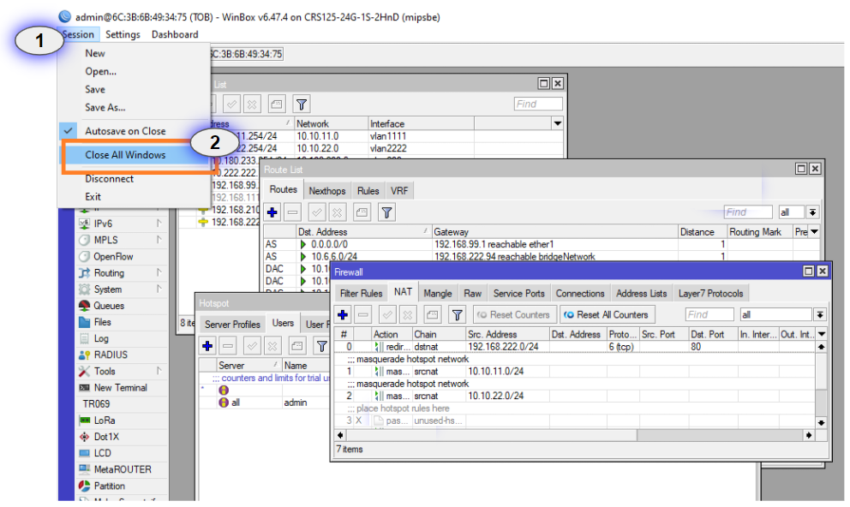Click the disable X icon in Hotspot toolbar
Screen dimensions: 850x507
pos(272,346)
